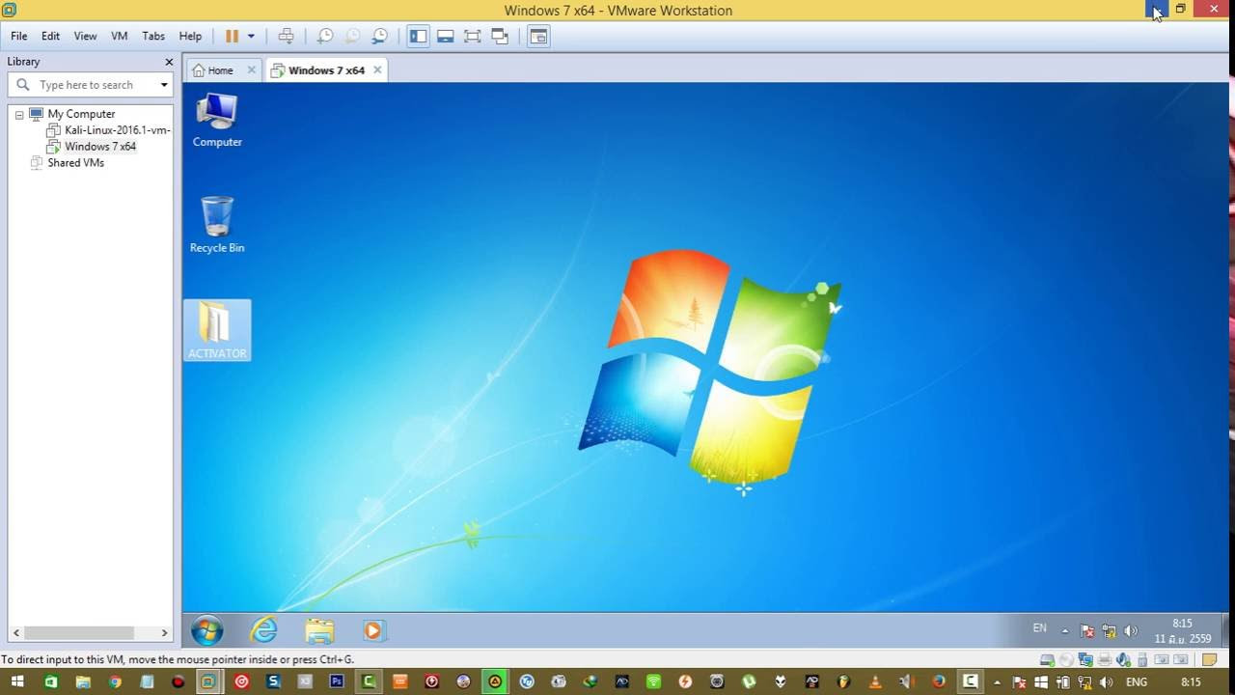The image size is (1235, 695).
Task: Click the network icon in guest tray
Action: [1110, 631]
